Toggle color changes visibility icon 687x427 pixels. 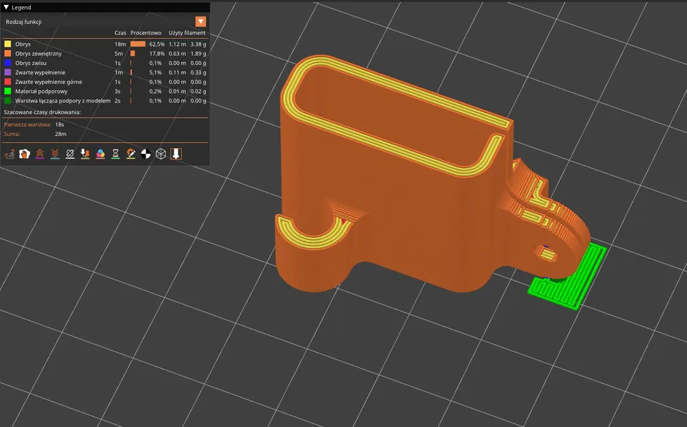(x=100, y=154)
